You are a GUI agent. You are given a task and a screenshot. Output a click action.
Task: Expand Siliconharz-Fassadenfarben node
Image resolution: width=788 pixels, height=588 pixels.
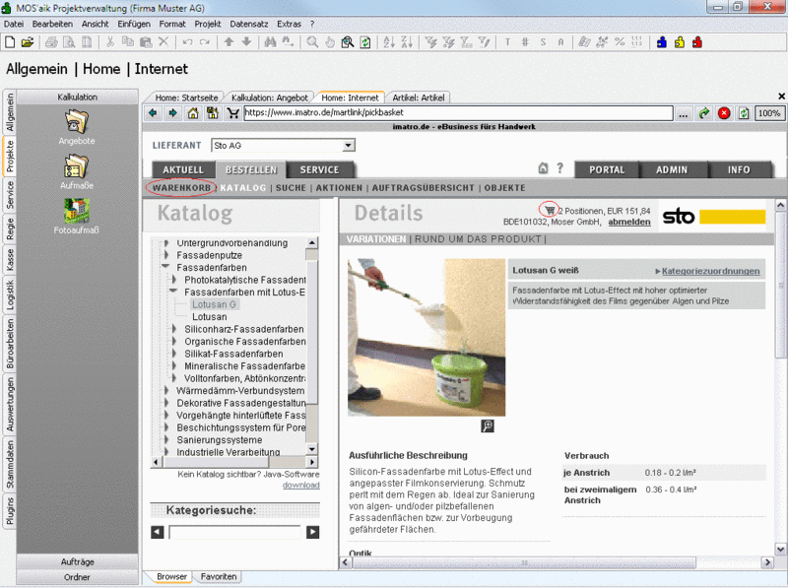click(x=174, y=329)
